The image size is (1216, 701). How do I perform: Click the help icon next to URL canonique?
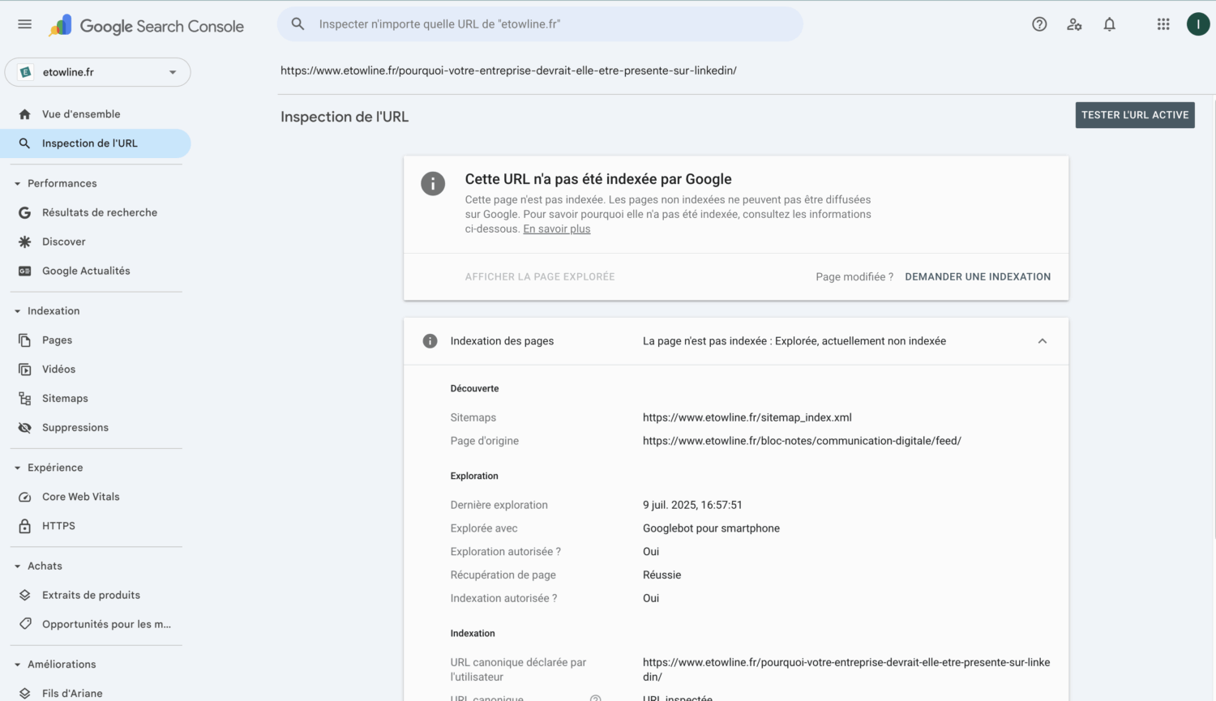click(x=596, y=698)
